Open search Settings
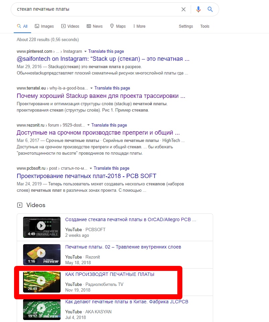Image resolution: width=269 pixels, height=322 pixels. click(186, 26)
